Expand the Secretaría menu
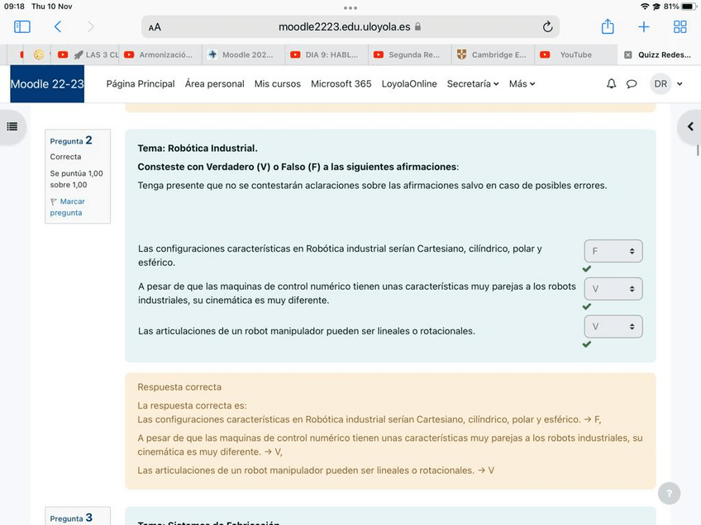The height and width of the screenshot is (525, 701). (472, 83)
